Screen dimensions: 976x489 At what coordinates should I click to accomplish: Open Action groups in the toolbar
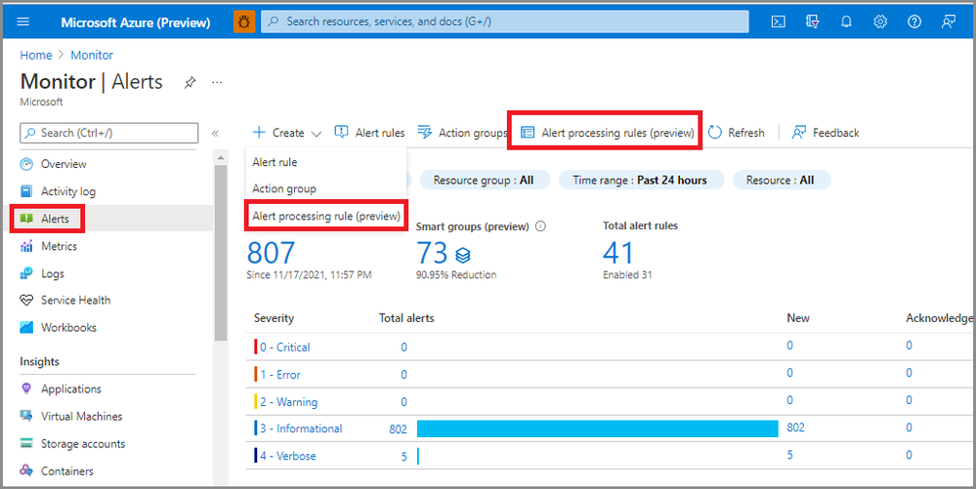(x=462, y=133)
